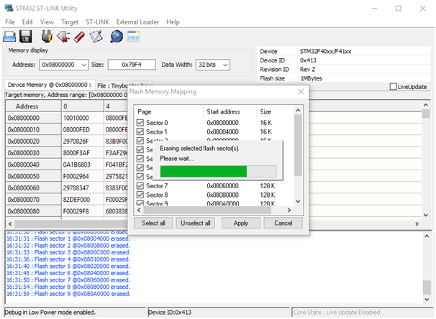Image resolution: width=436 pixels, height=319 pixels.
Task: Click the log panel scroll-up arrow
Action: 427,236
